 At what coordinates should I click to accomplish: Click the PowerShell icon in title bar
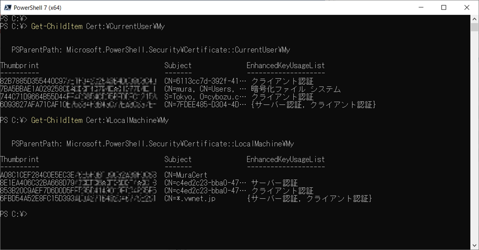pos(7,7)
